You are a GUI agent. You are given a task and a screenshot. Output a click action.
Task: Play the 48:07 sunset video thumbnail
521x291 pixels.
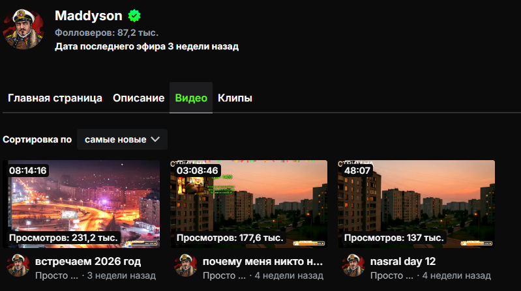pos(416,204)
